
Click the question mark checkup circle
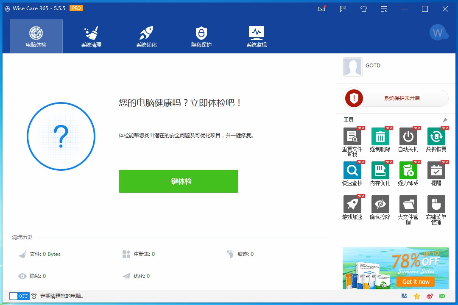(x=61, y=136)
